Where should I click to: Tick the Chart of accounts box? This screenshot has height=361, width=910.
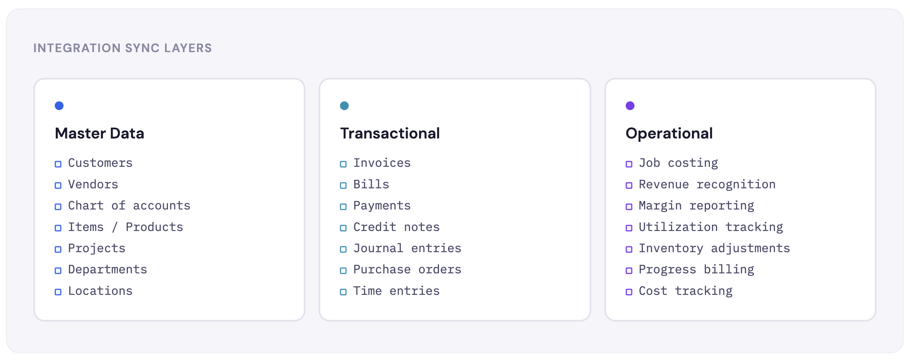tap(58, 207)
